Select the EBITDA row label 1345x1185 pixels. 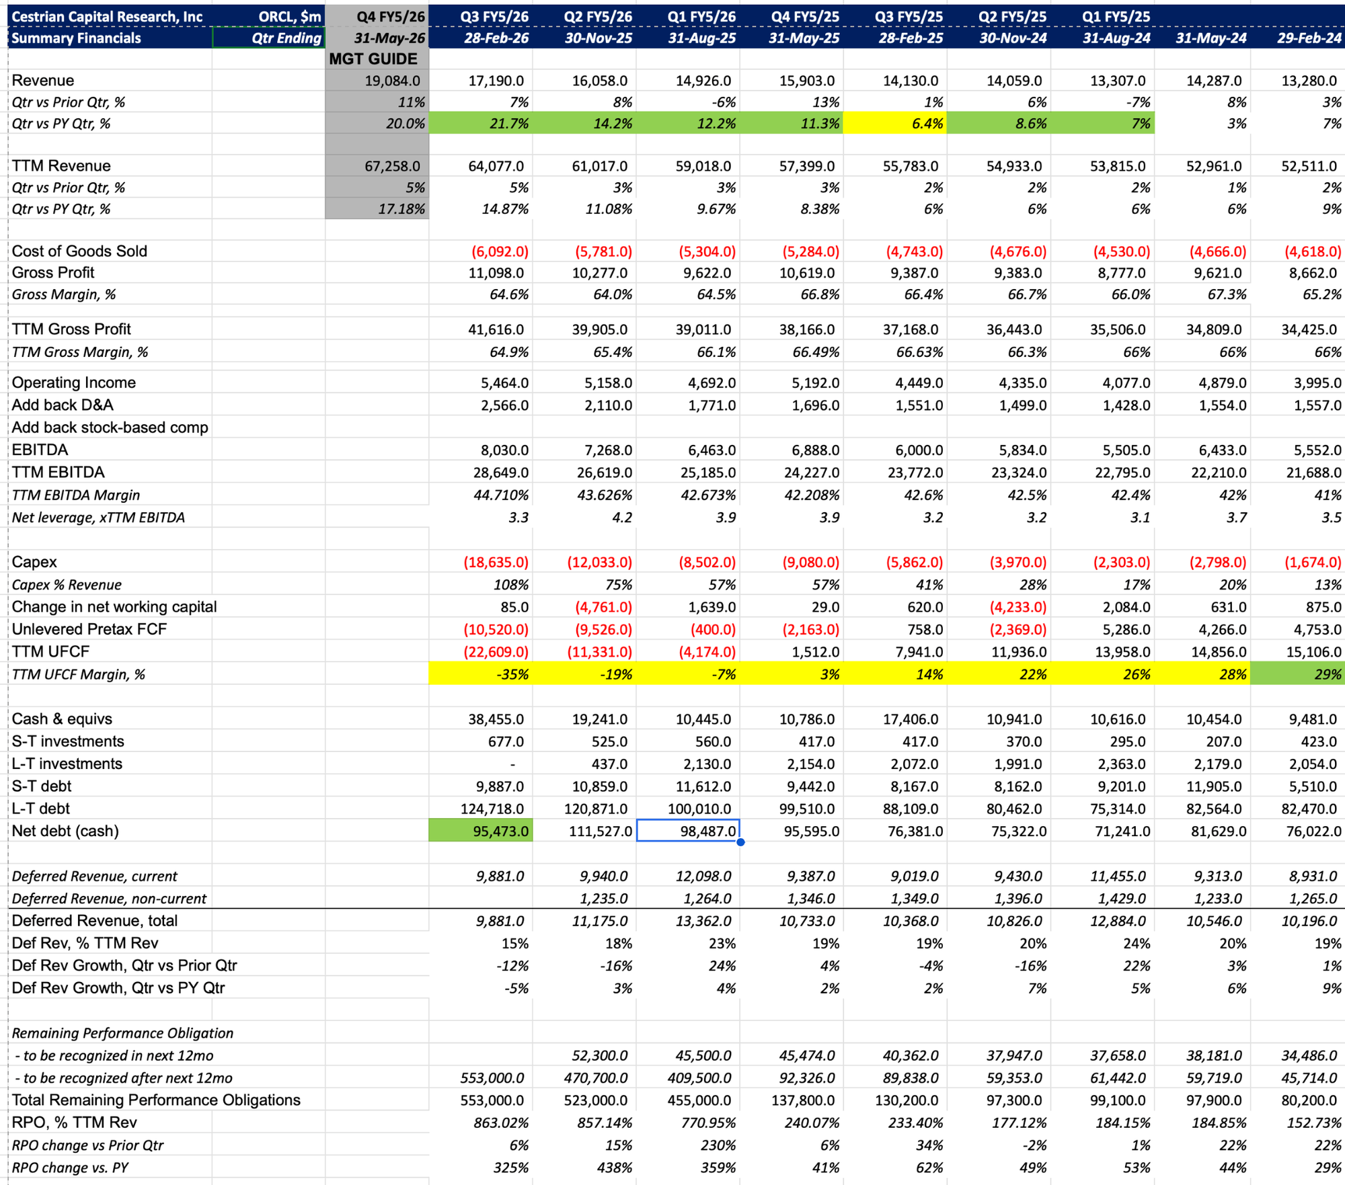(40, 450)
